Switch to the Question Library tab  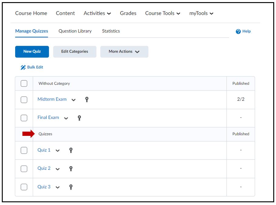point(75,31)
